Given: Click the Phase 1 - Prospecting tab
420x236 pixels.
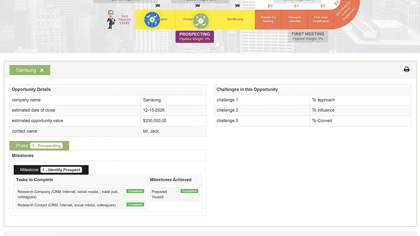Looking at the screenshot, I should click(x=39, y=146).
